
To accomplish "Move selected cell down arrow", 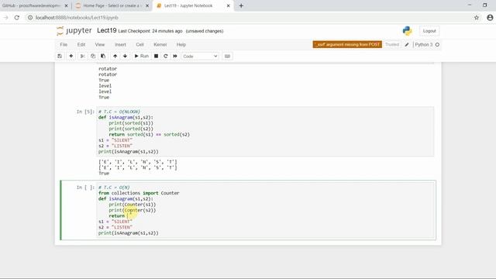I will click(125, 56).
